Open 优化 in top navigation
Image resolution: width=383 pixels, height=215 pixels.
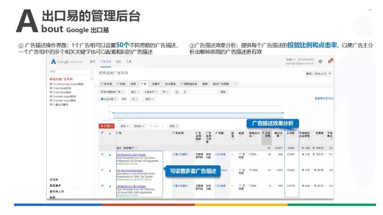[x=119, y=61]
